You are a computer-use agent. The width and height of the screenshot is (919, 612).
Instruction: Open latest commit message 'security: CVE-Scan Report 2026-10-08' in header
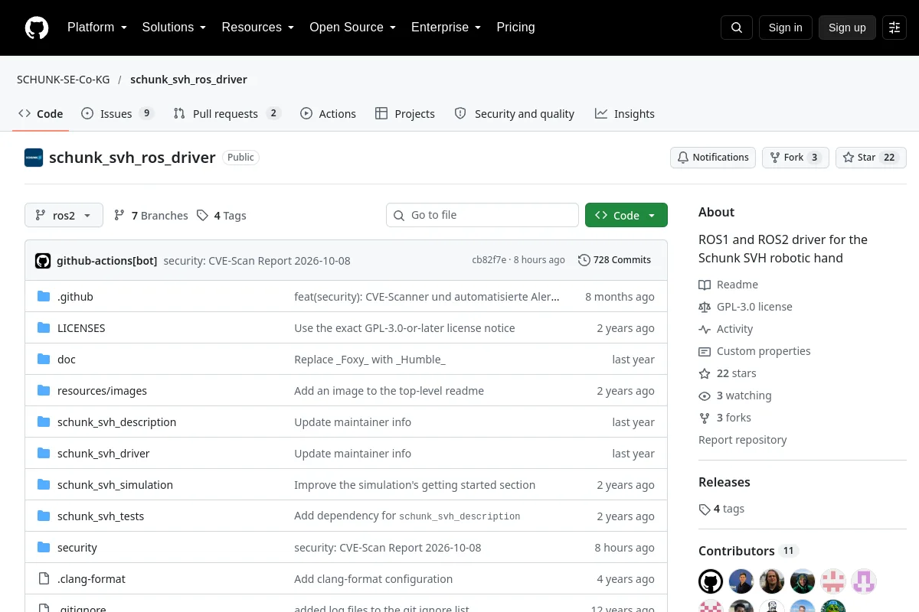tap(257, 260)
